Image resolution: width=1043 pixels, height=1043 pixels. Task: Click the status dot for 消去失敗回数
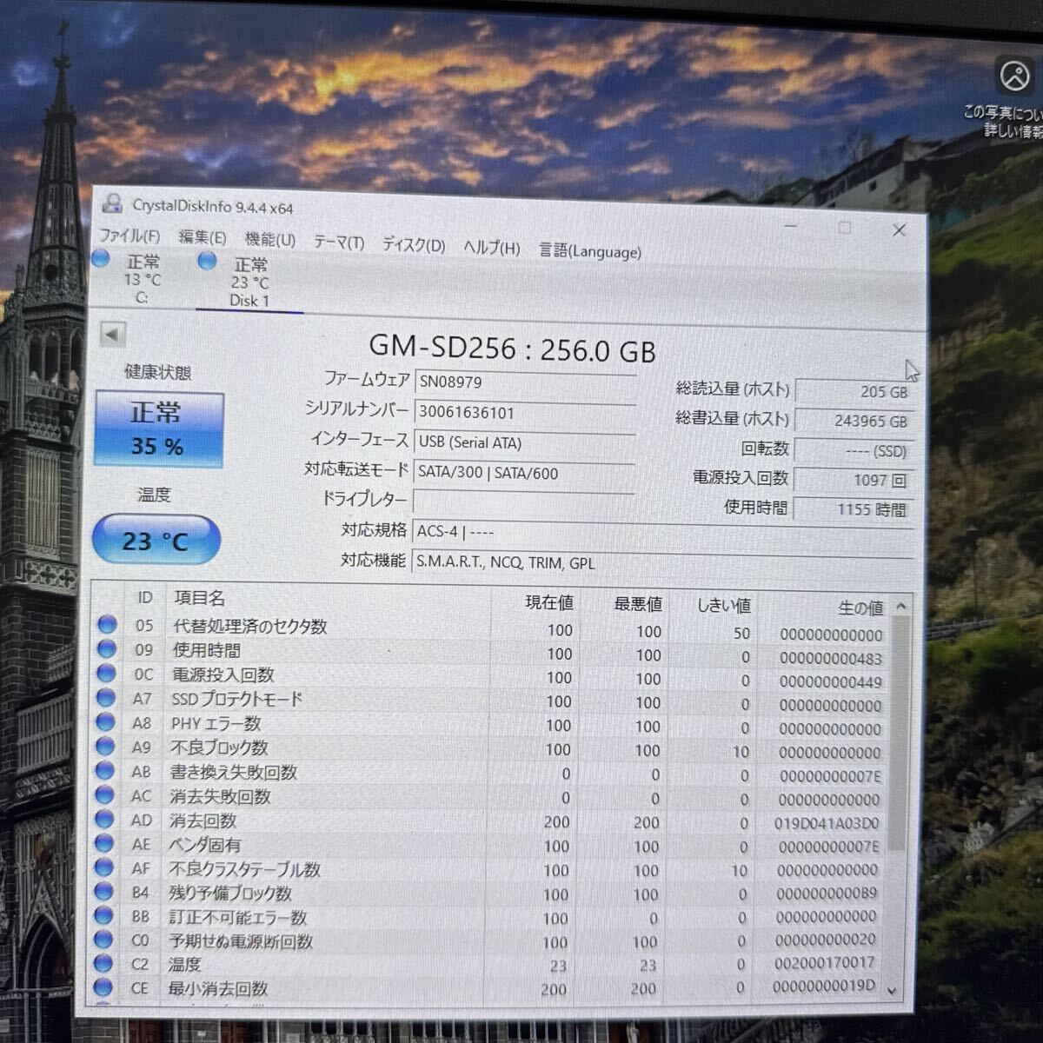click(x=107, y=794)
